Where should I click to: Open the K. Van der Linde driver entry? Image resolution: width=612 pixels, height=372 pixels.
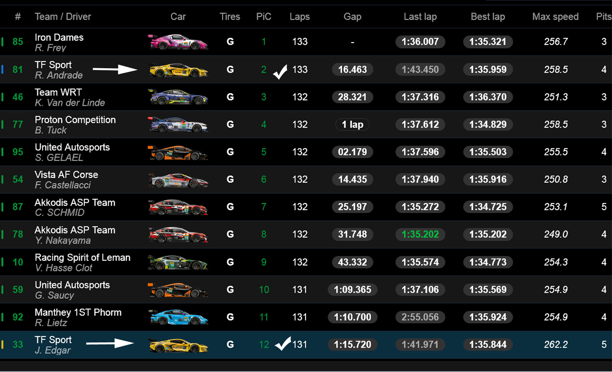coord(70,103)
